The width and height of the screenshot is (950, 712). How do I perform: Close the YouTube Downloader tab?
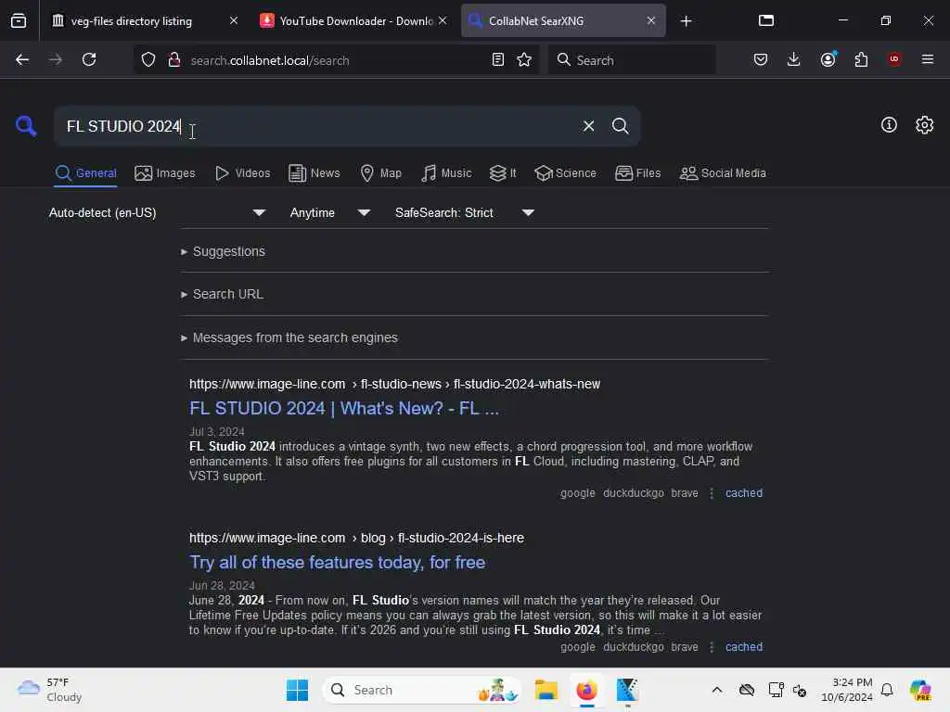443,21
